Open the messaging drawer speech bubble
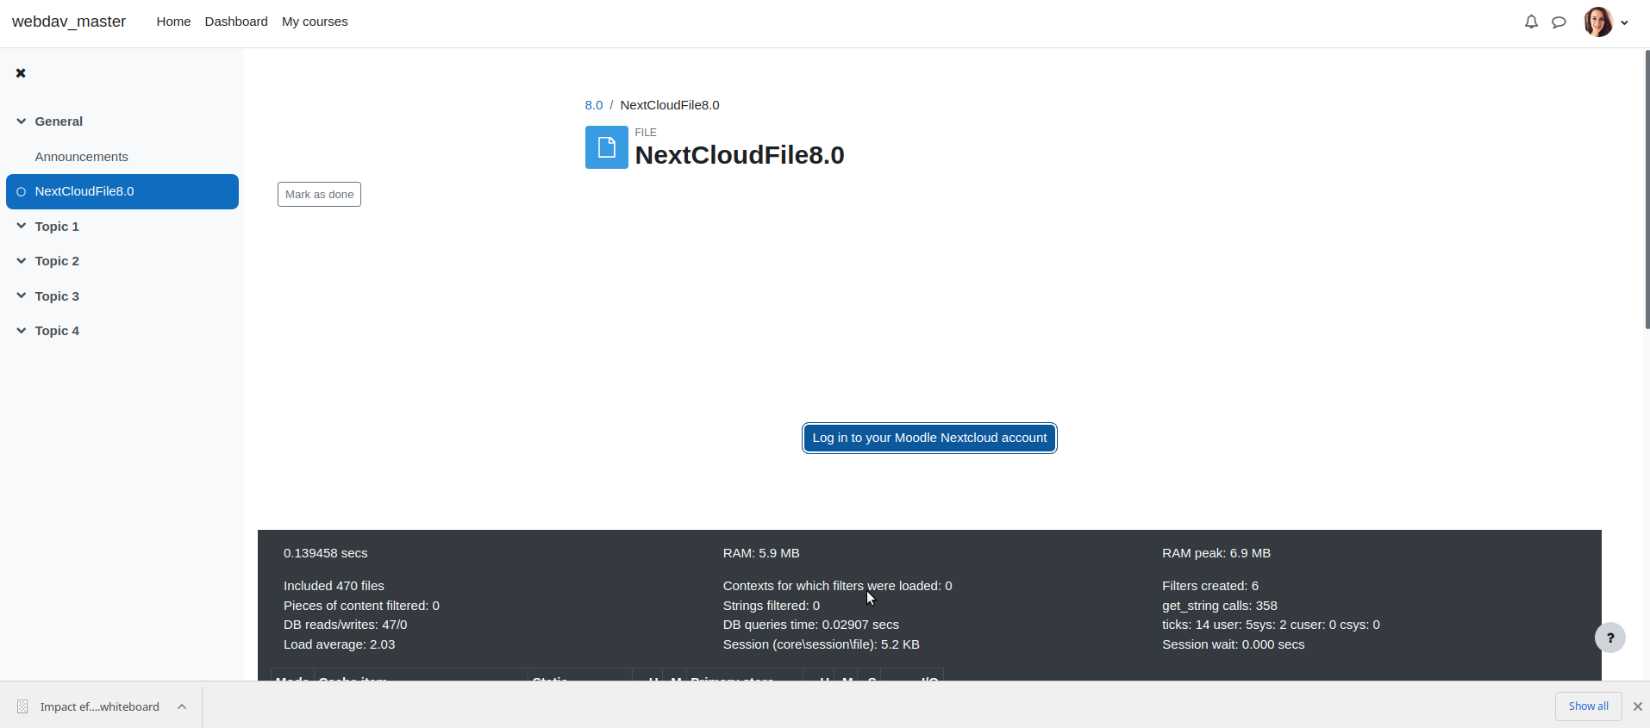1650x728 pixels. click(x=1559, y=22)
